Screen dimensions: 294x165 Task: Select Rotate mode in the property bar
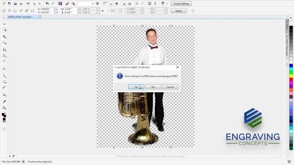(x=10, y=11)
